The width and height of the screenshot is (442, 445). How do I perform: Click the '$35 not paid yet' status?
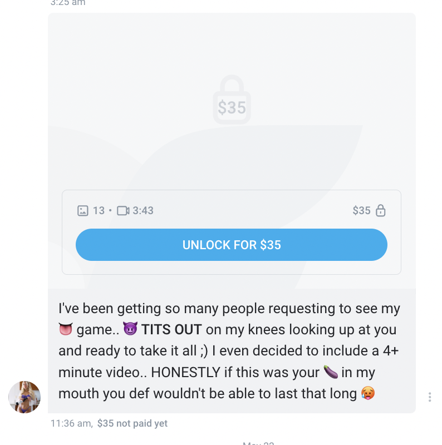point(132,423)
